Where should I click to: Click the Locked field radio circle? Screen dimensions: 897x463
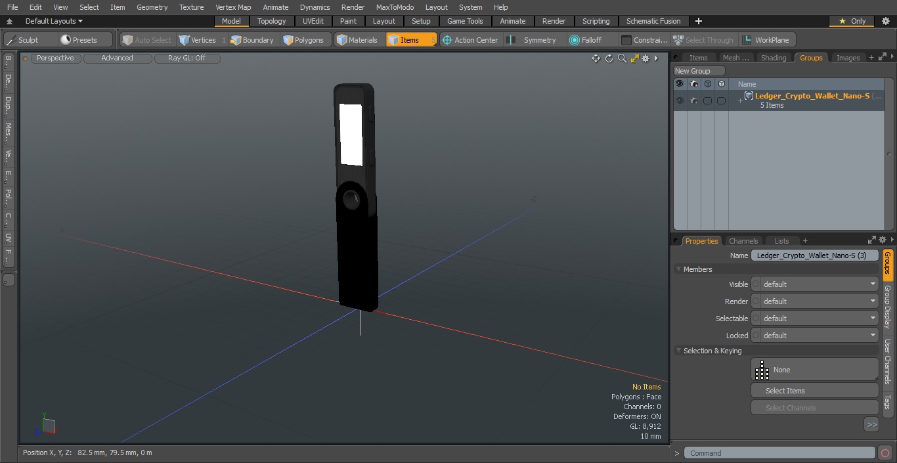coord(756,336)
